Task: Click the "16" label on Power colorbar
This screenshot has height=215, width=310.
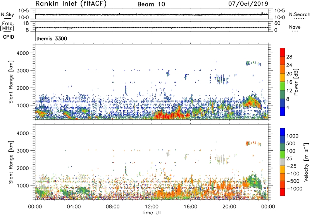Action: pyautogui.click(x=289, y=82)
